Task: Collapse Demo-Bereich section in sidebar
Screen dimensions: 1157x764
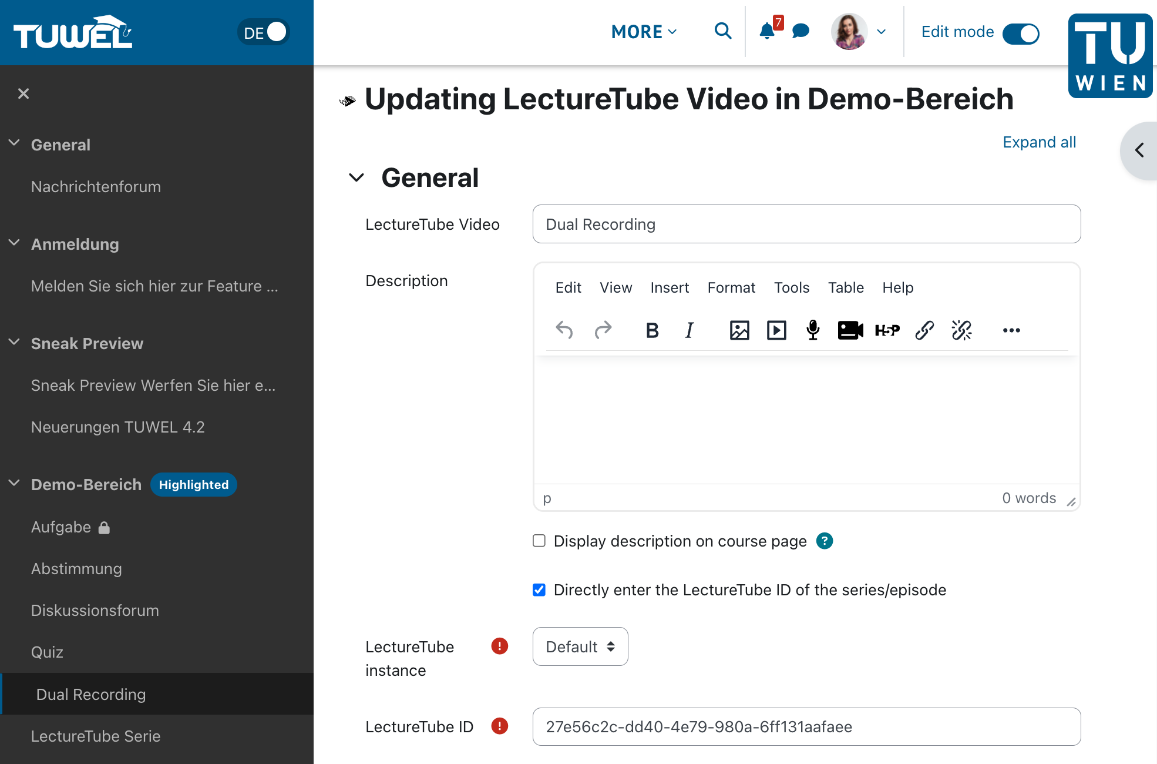Action: (14, 482)
